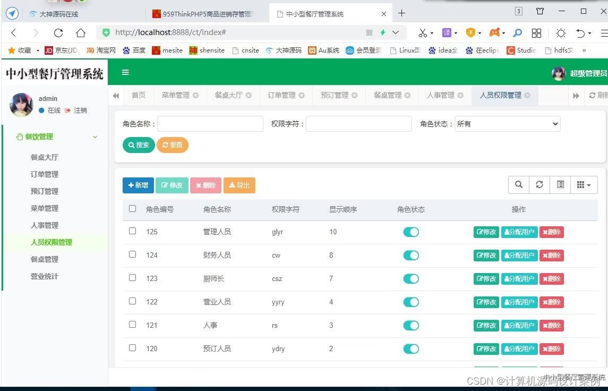608x391 pixels.
Task: Open the 营业统计 sidebar item
Action: [x=45, y=276]
